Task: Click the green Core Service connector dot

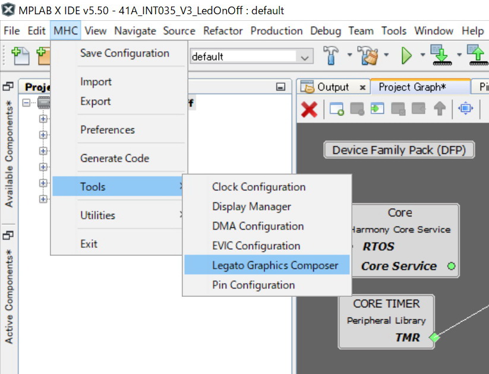Action: click(451, 266)
